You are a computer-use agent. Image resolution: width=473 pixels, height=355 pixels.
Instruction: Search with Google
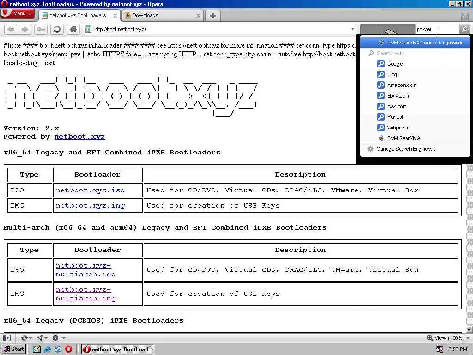tap(415, 64)
